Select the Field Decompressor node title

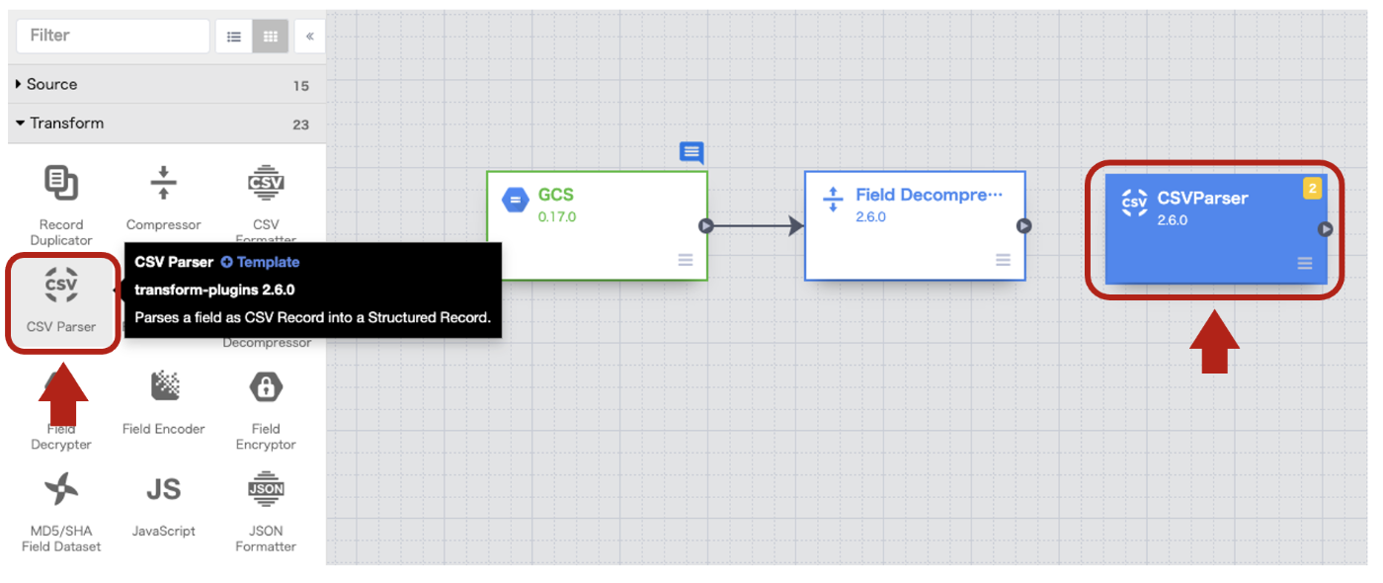click(929, 196)
